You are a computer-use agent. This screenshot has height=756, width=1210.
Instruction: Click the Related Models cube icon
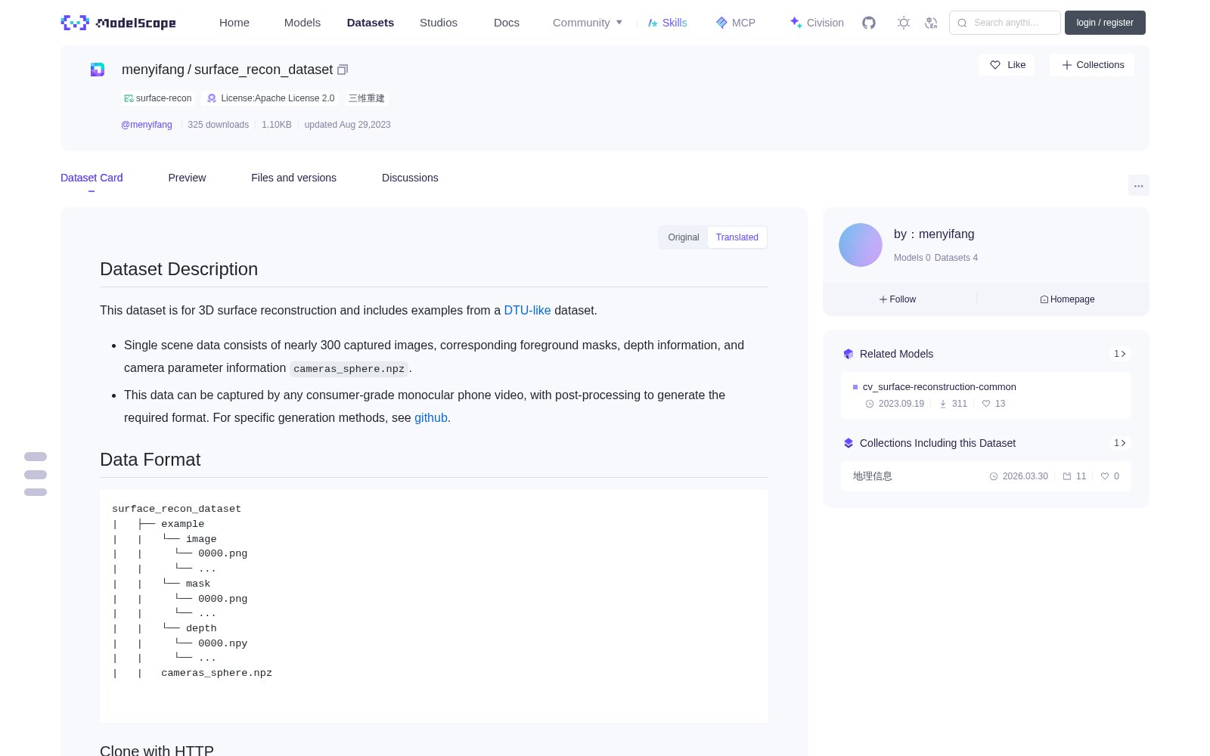tap(849, 354)
